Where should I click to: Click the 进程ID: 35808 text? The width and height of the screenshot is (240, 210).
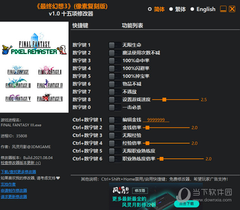click(14, 136)
